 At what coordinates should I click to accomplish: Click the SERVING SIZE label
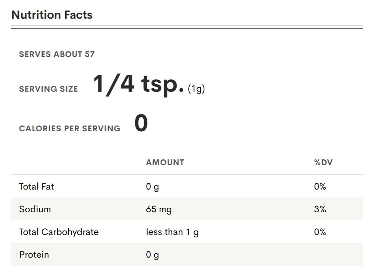pyautogui.click(x=49, y=89)
